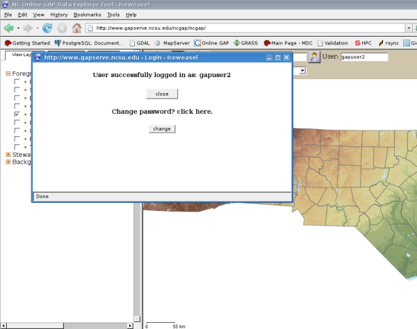Open the View menu

pyautogui.click(x=38, y=15)
